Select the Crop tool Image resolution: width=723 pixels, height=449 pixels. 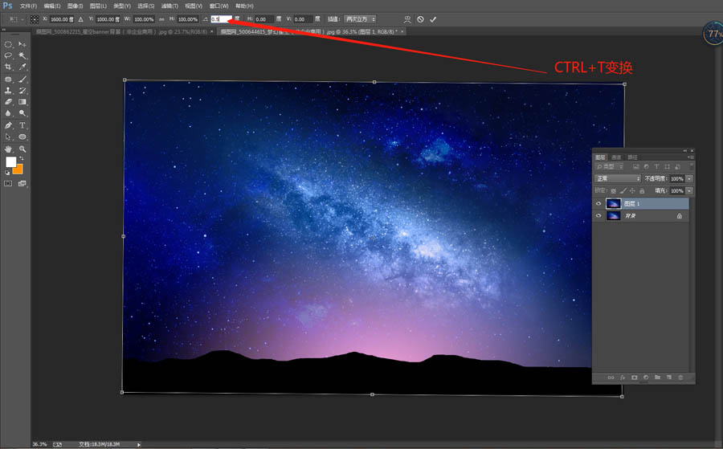[8, 67]
